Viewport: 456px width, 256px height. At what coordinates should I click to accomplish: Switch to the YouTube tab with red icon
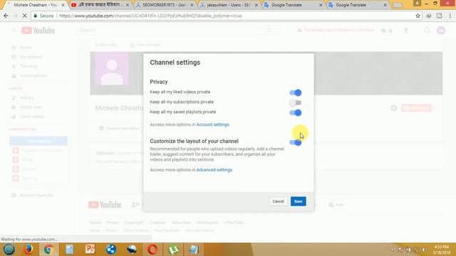click(x=100, y=5)
